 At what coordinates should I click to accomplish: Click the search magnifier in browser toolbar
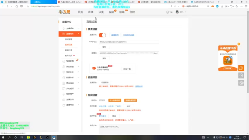208,6
